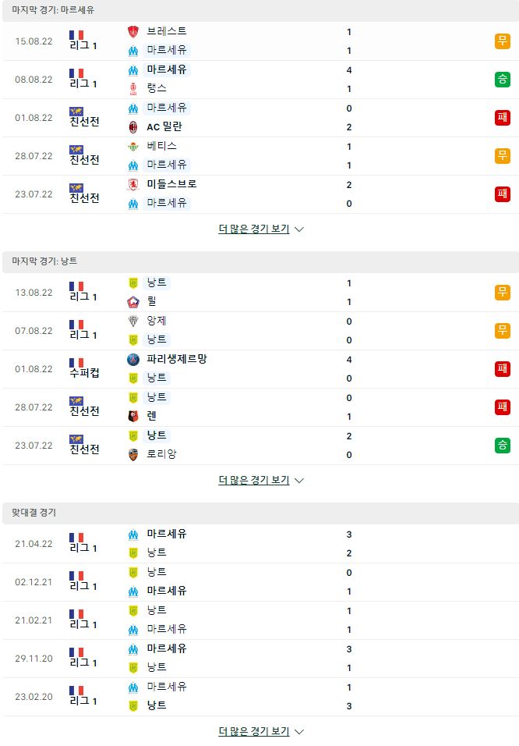Open 더 많은 경기 보기 link under Marseille

click(254, 229)
